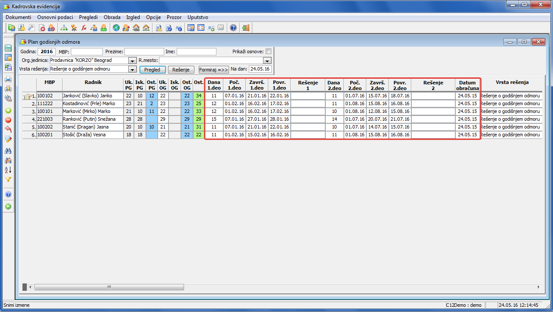This screenshot has height=312, width=553.
Task: Click the green back arrow sidebar icon
Action: click(8, 207)
